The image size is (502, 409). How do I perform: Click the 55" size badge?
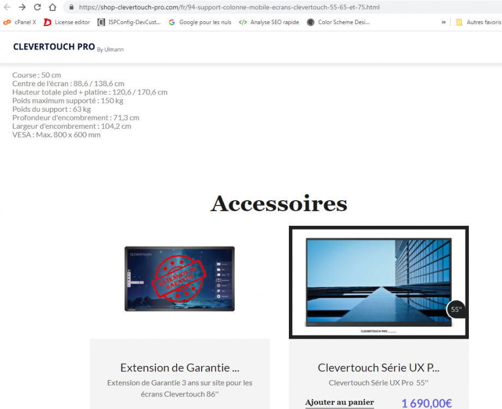(x=456, y=309)
